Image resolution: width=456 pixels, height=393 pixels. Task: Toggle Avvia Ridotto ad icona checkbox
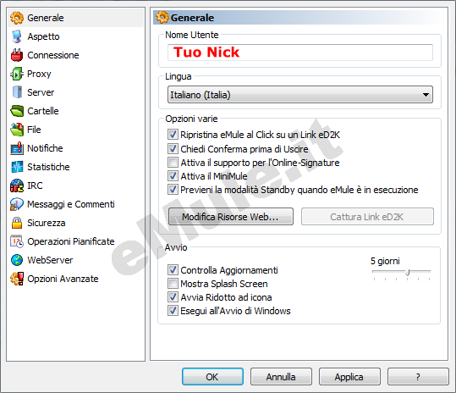(x=173, y=297)
